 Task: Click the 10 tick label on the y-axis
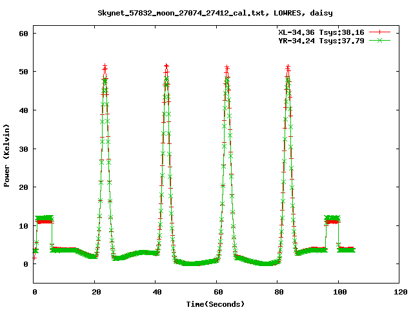pyautogui.click(x=24, y=225)
